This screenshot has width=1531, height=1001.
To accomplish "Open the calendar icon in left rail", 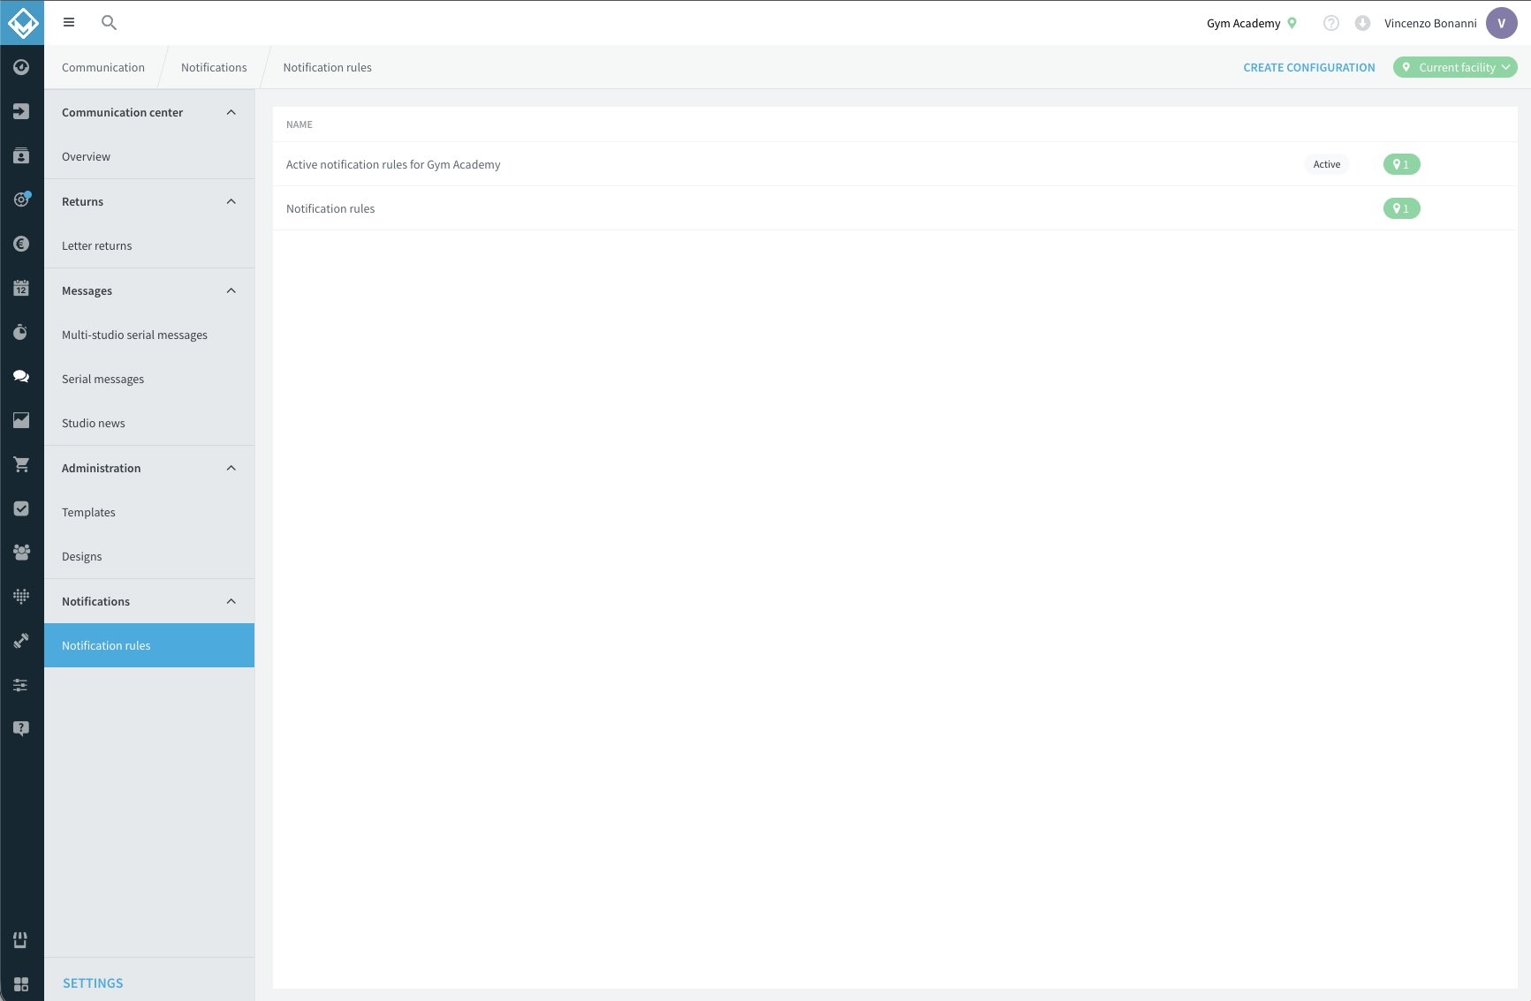I will pyautogui.click(x=21, y=288).
